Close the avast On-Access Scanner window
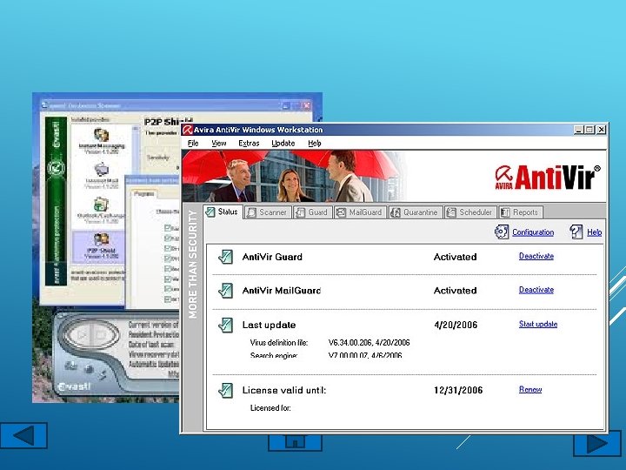 pos(306,106)
